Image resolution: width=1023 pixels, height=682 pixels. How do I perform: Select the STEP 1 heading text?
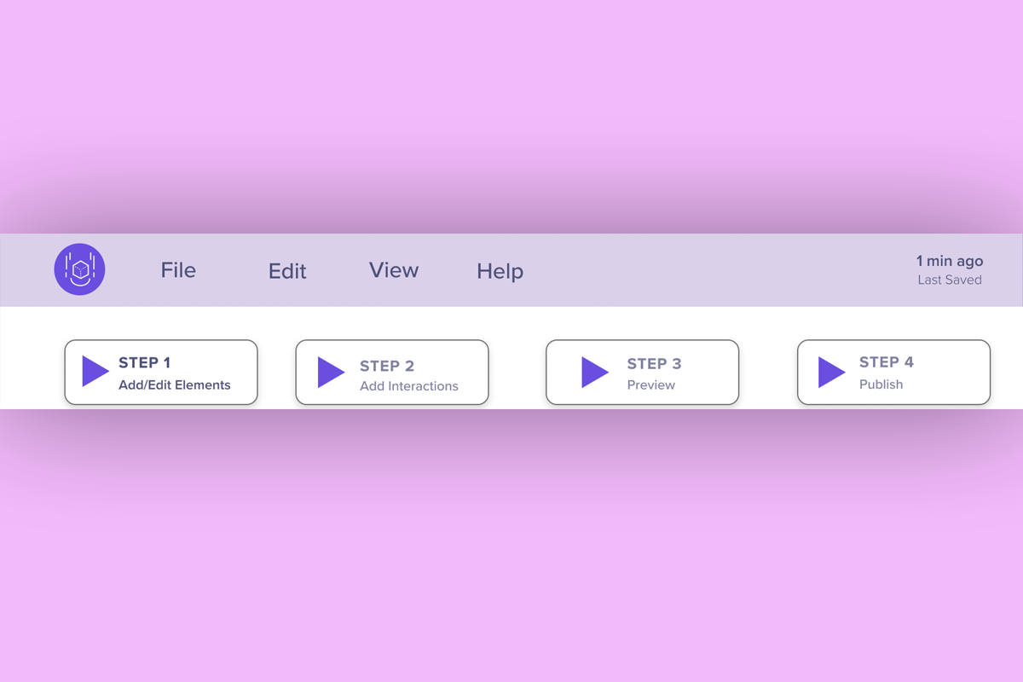(144, 362)
